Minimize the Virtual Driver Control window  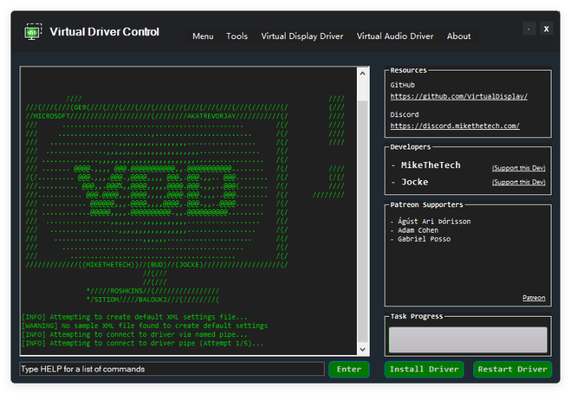click(x=529, y=29)
